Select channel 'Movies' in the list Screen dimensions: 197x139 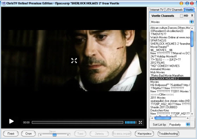170,82
